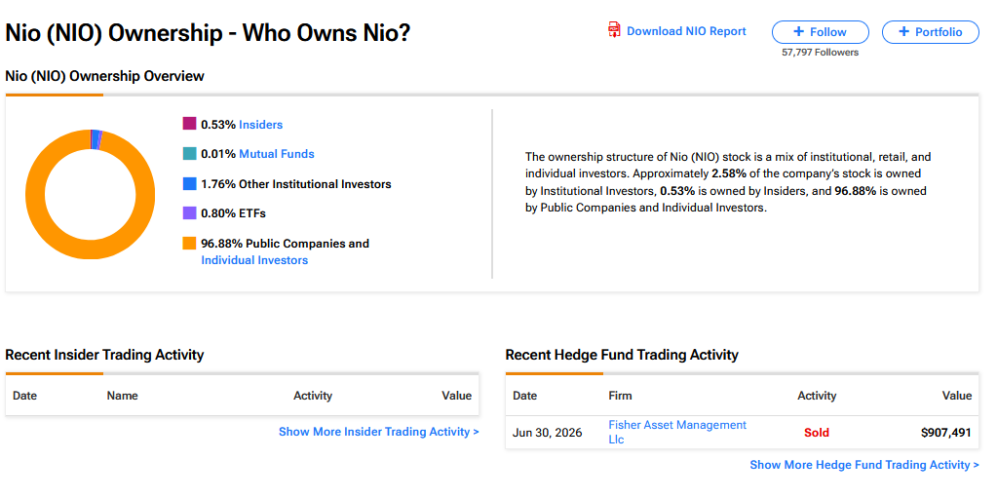Click the Value column header in the hedge fund table
997x498 pixels.
point(957,396)
